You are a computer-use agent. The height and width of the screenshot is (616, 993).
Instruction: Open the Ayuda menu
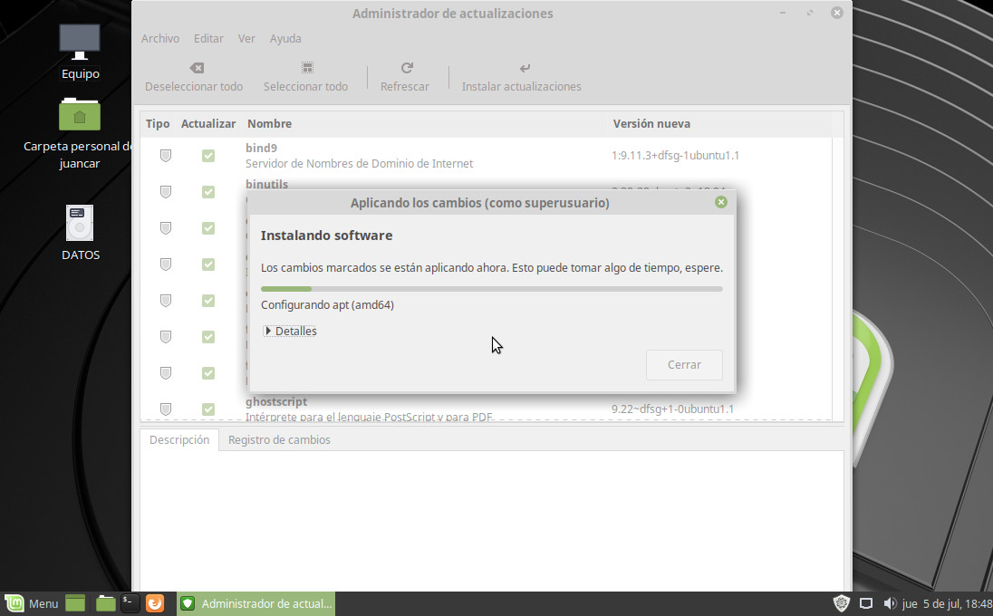click(x=285, y=39)
